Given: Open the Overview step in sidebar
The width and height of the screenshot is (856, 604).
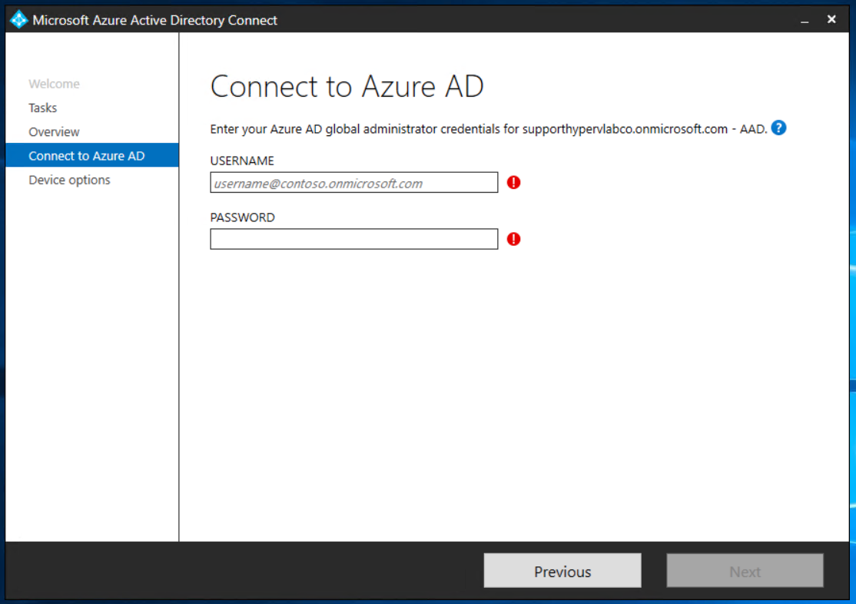Looking at the screenshot, I should (x=54, y=131).
